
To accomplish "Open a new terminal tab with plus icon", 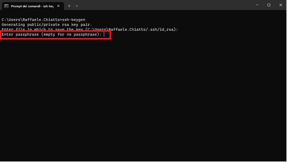I will click(69, 6).
